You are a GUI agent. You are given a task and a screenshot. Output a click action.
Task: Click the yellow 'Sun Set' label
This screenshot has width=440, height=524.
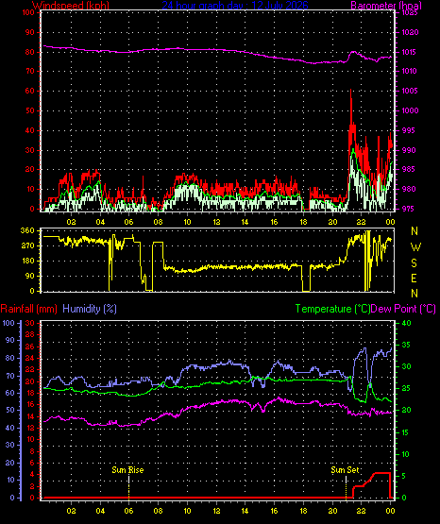coord(345,470)
